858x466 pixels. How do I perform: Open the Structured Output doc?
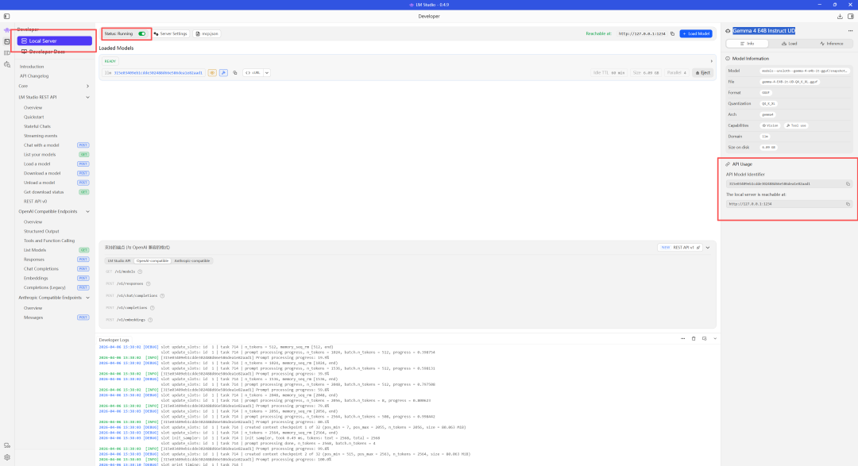[x=41, y=231]
